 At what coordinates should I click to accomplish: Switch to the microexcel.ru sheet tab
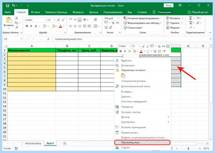click(33, 143)
